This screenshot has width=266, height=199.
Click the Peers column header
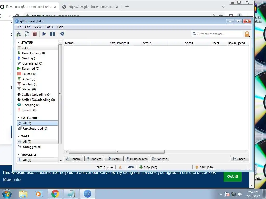pos(207,43)
